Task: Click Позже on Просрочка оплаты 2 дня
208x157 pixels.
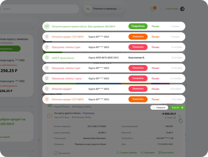Action: tap(155, 68)
